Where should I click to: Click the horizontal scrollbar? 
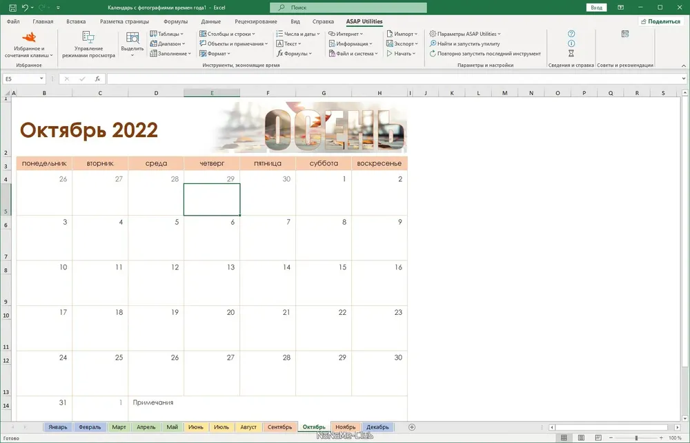(611, 427)
